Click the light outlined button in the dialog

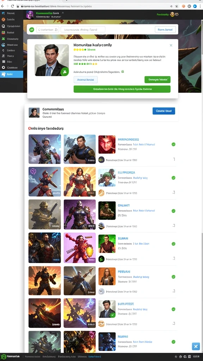85,80
